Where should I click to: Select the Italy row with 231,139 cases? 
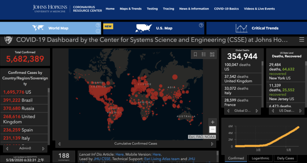click(24, 138)
